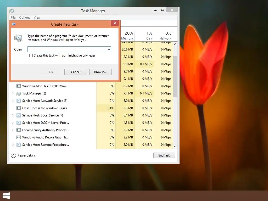Click Service Host: Remote Procedure gear icon

click(19, 144)
